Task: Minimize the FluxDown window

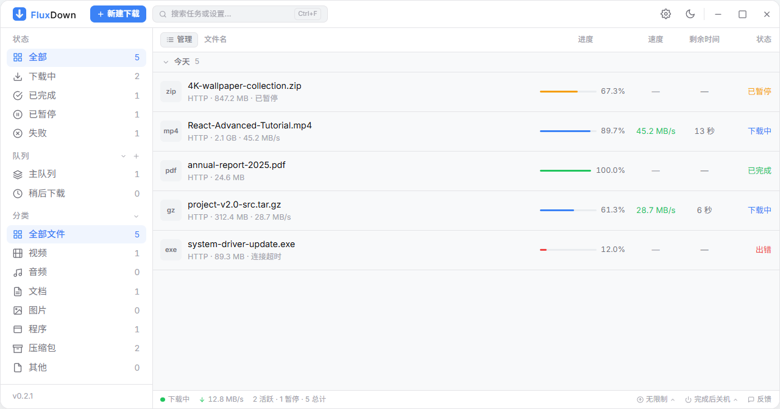Action: click(x=718, y=14)
